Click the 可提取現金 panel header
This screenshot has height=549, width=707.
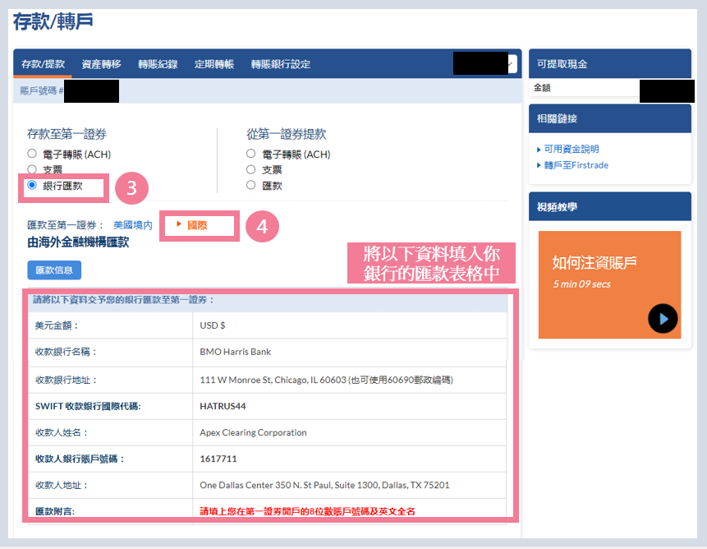(x=609, y=63)
